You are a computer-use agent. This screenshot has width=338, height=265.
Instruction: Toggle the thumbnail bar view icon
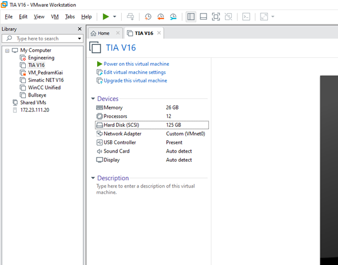(x=203, y=17)
